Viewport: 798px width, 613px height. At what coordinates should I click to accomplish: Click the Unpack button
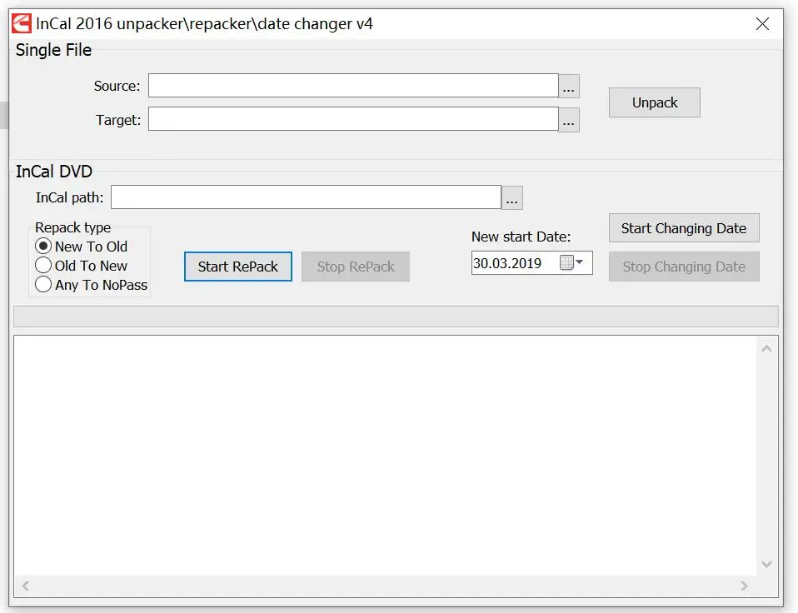coord(655,102)
